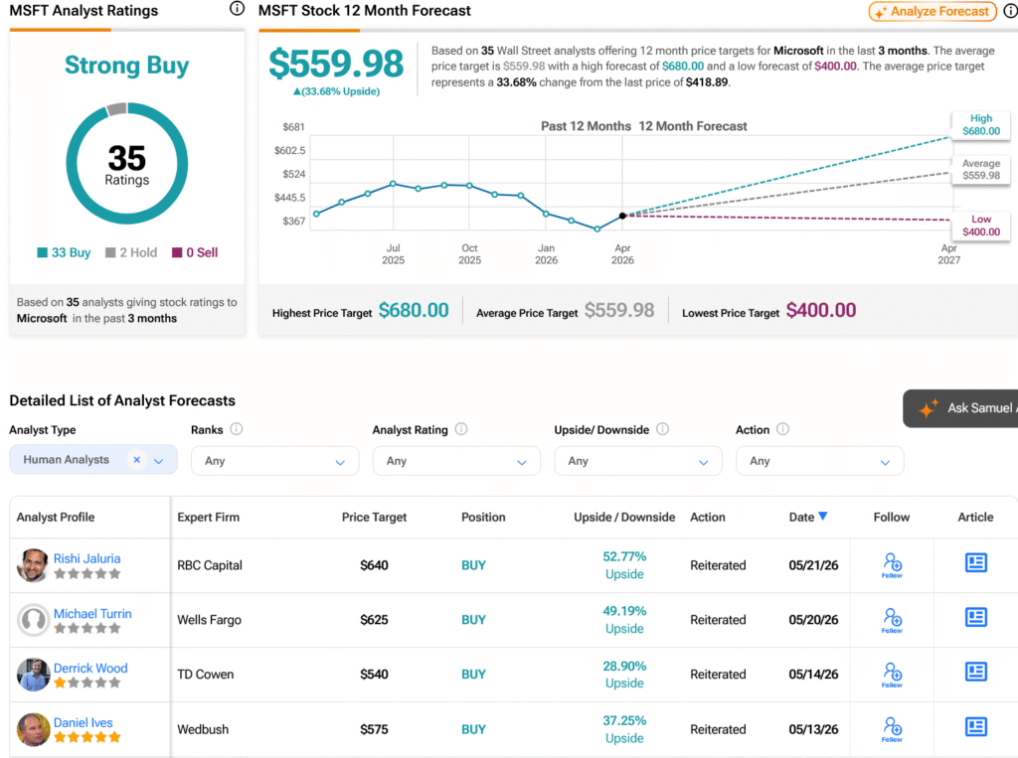The image size is (1018, 758).
Task: Follow analyst Rishi Jaluria
Action: [x=892, y=565]
